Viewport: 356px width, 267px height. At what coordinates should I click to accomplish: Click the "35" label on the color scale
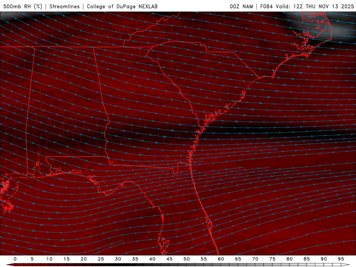[x=135, y=259]
